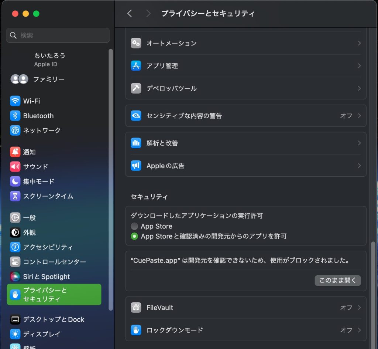Click the 集中モード moon icon
Viewport: 378px width, 349px height.
[15, 181]
